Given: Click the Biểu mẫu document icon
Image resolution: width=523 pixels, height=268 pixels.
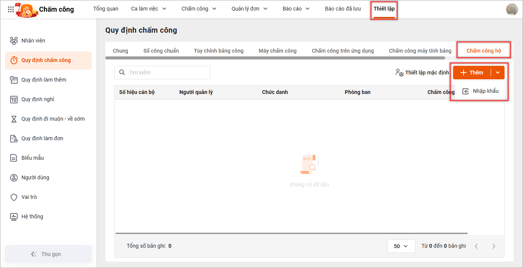Looking at the screenshot, I should pos(14,158).
